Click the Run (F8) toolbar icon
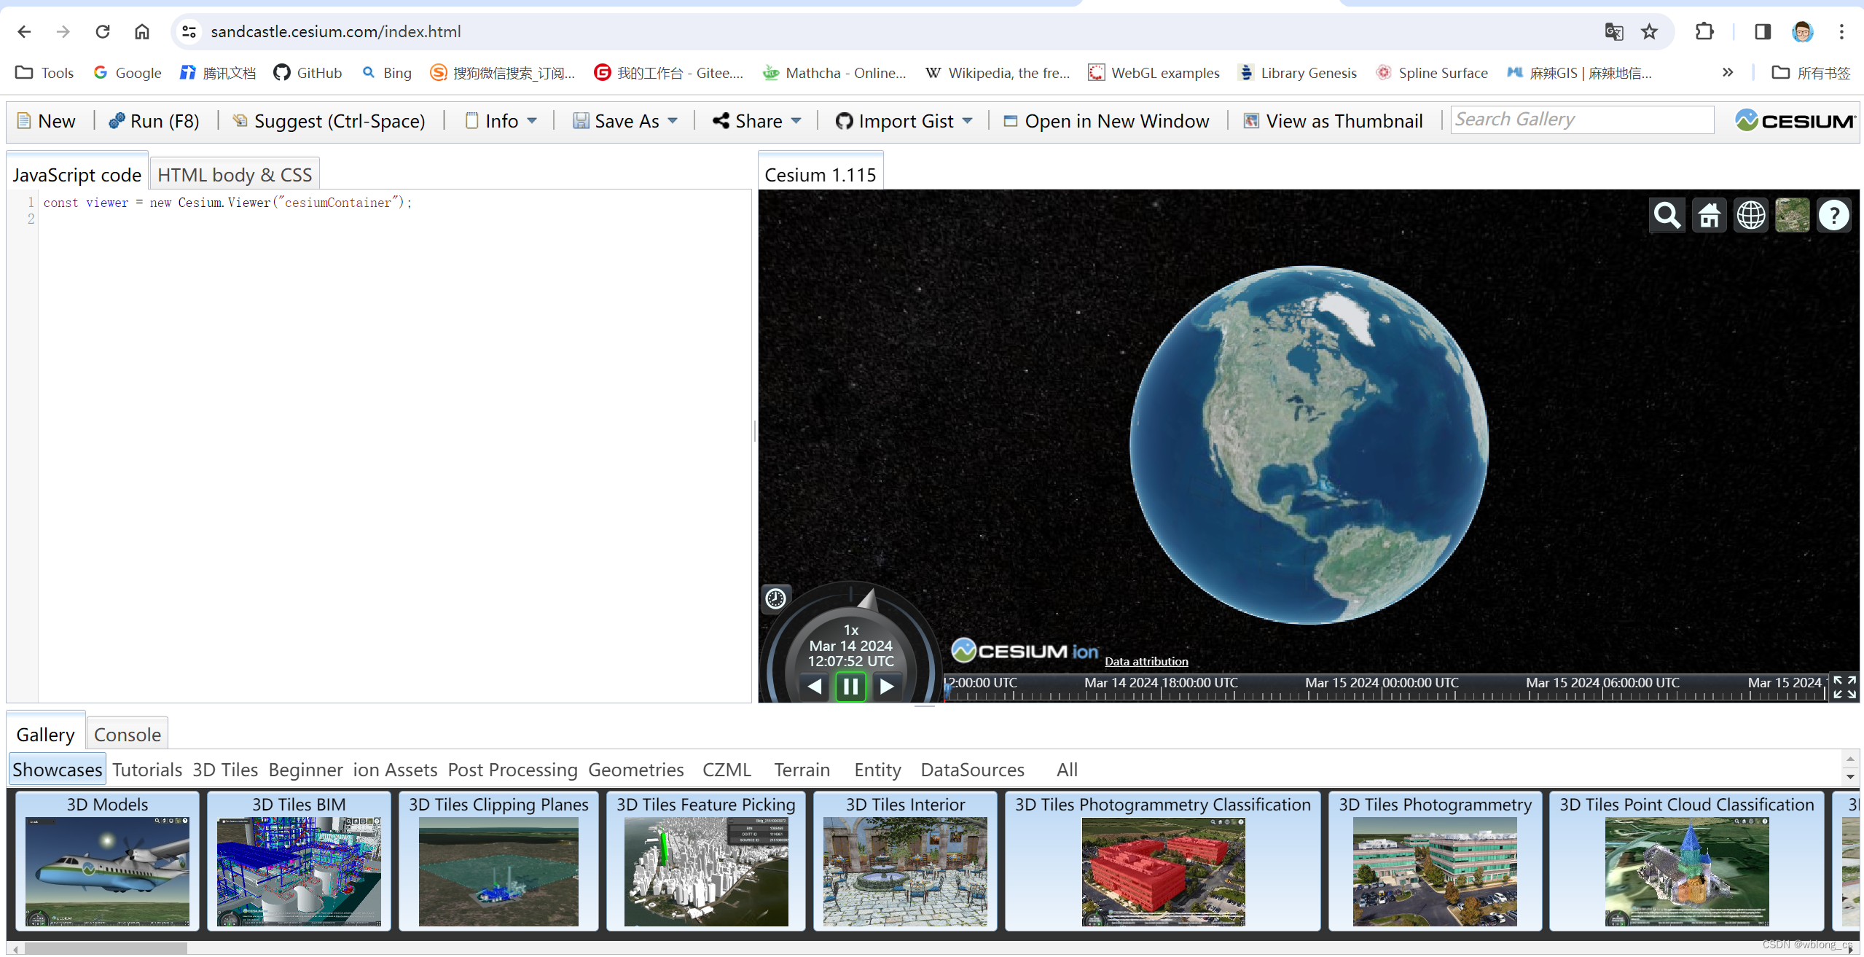The width and height of the screenshot is (1864, 957). coord(119,120)
